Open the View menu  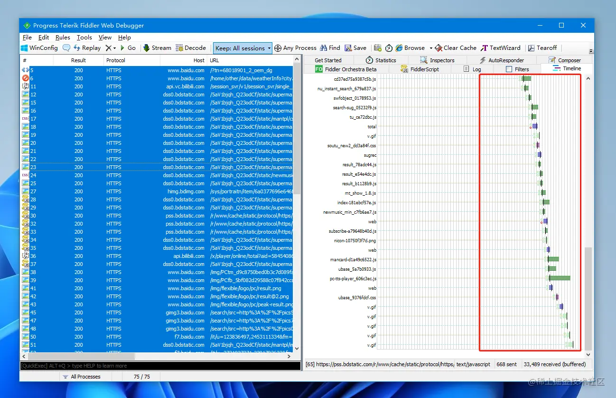point(105,38)
